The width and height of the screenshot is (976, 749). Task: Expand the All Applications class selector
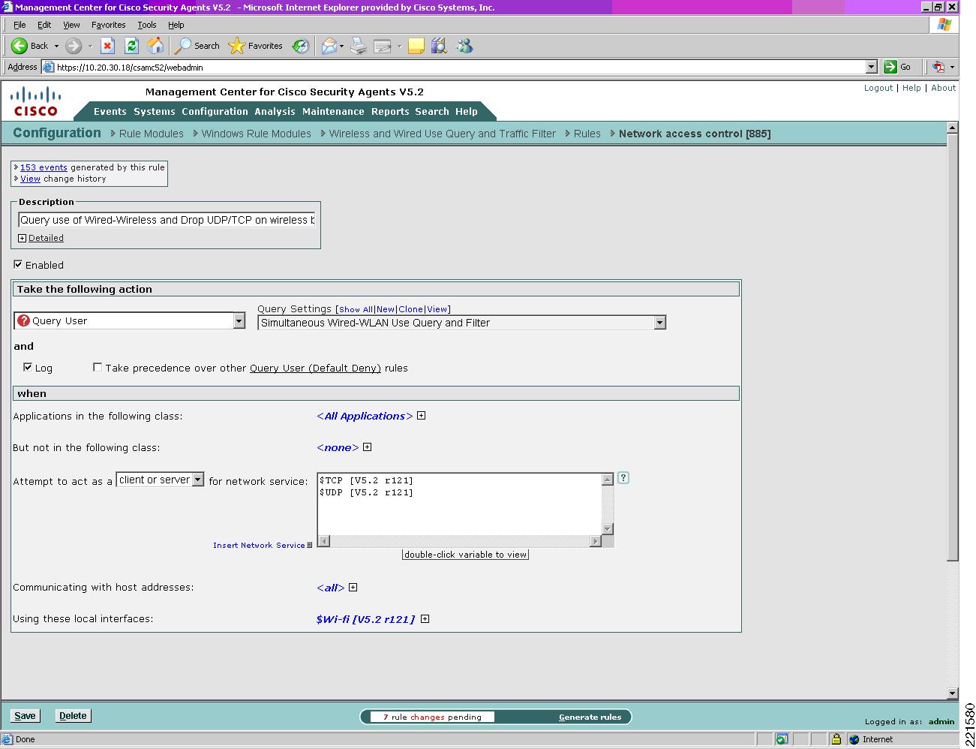click(x=422, y=416)
